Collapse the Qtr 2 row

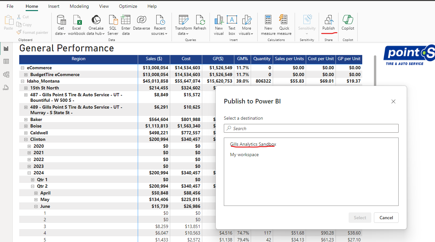[x=32, y=186]
